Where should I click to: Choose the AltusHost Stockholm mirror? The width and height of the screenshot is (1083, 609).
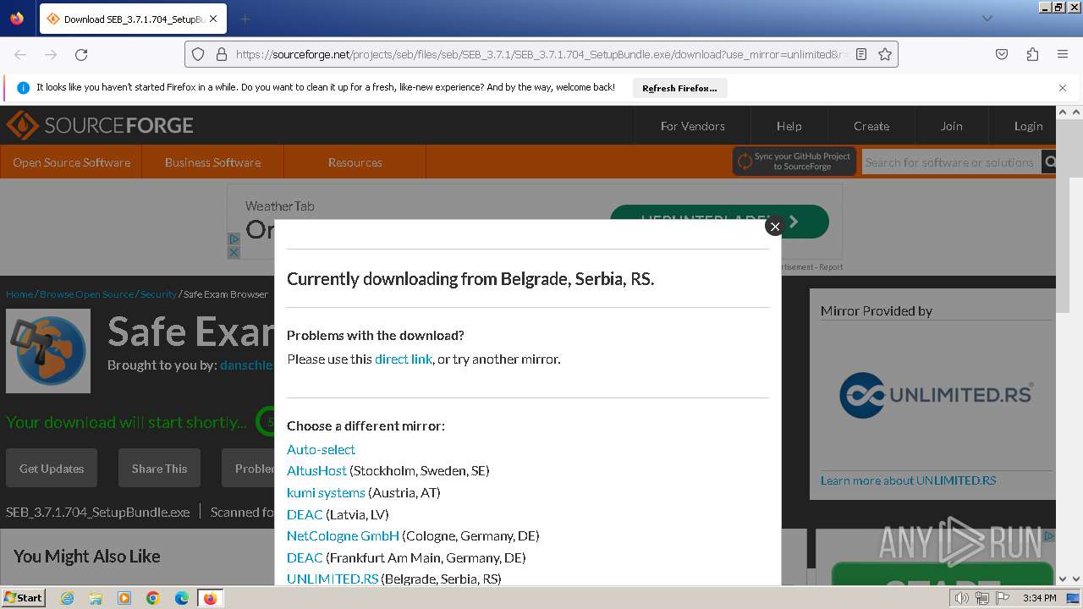(x=316, y=470)
